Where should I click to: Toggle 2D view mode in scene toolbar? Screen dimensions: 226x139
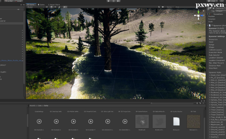47,7
